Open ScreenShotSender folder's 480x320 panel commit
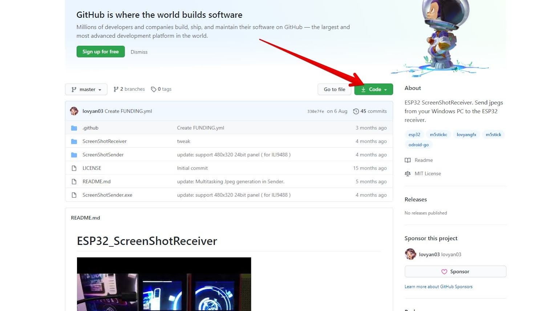 pyautogui.click(x=234, y=155)
